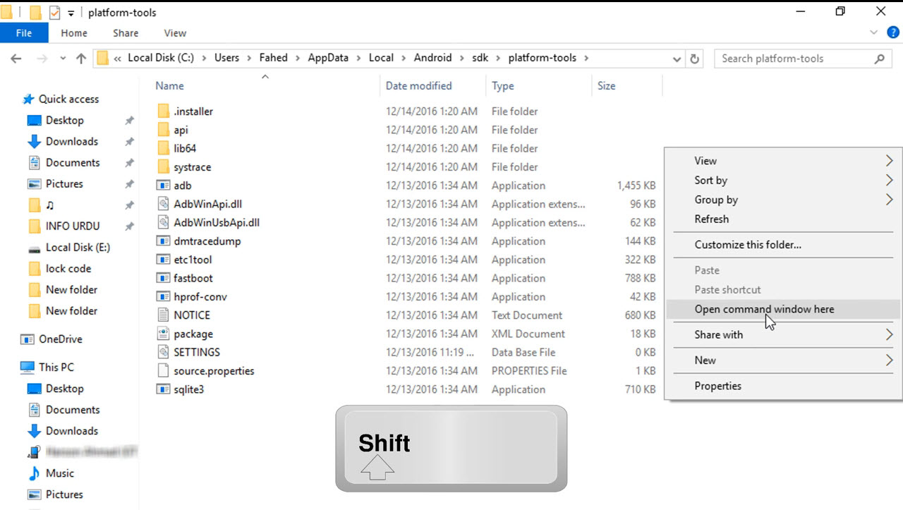This screenshot has height=510, width=903.
Task: Click the lock code folder icon
Action: pos(34,269)
